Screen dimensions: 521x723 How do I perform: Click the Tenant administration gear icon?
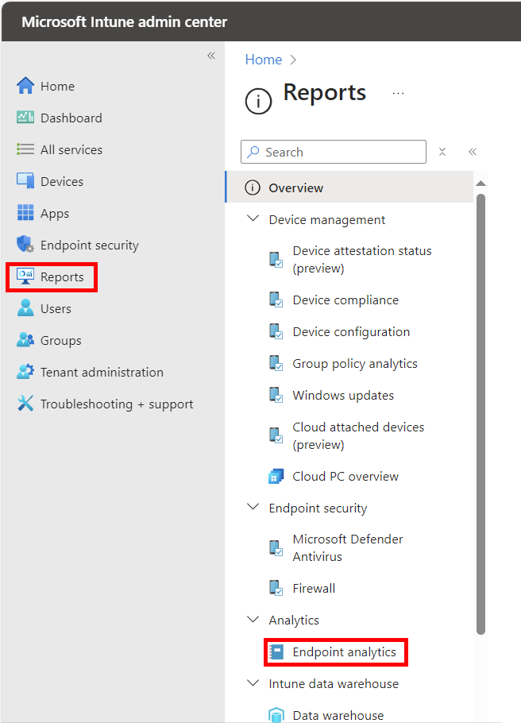(x=25, y=372)
